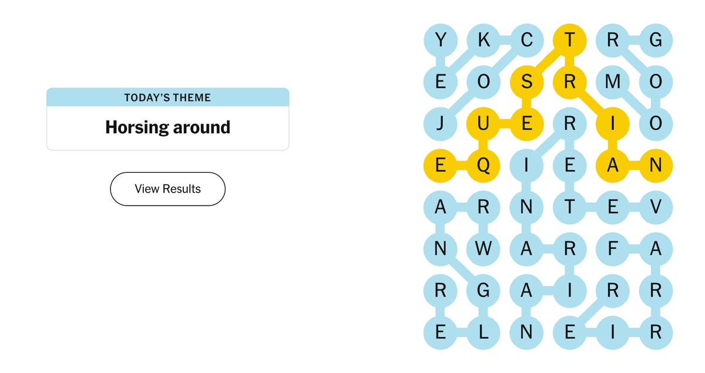Viewport: 705px width, 373px height.
Task: Select the letter V tile
Action: [656, 207]
